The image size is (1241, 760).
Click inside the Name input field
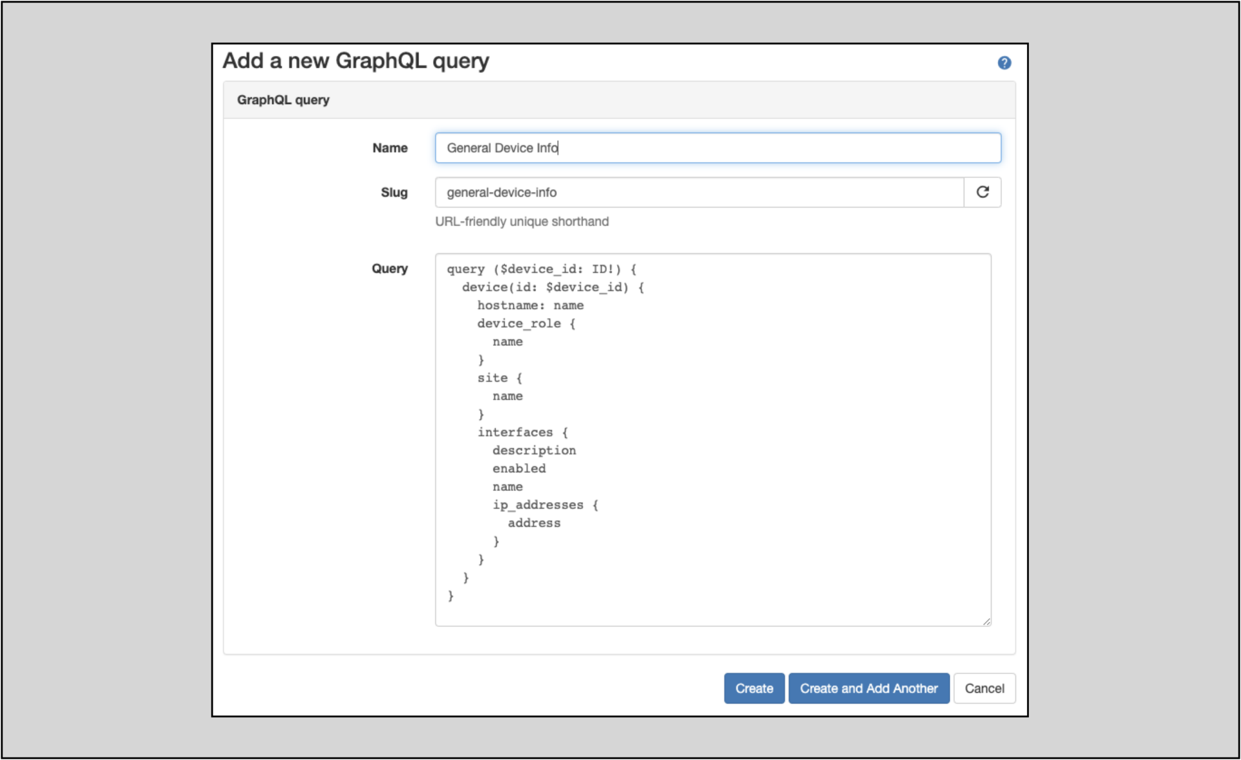[x=711, y=147]
